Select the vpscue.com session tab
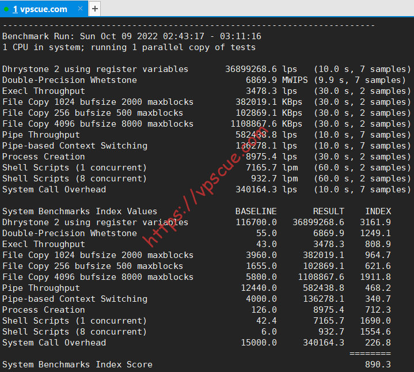The image size is (414, 372). [44, 9]
